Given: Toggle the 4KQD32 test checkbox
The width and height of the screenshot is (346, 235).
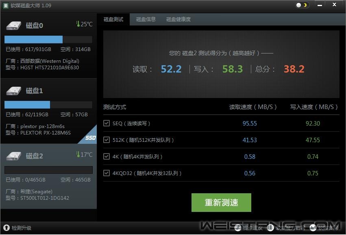Looking at the screenshot, I should click(x=107, y=173).
